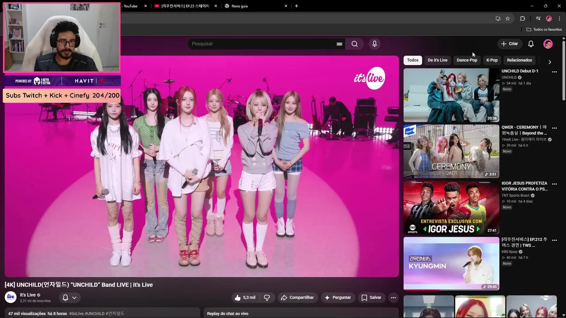Dislike the video with thumbs down
This screenshot has width=566, height=318.
pyautogui.click(x=267, y=298)
